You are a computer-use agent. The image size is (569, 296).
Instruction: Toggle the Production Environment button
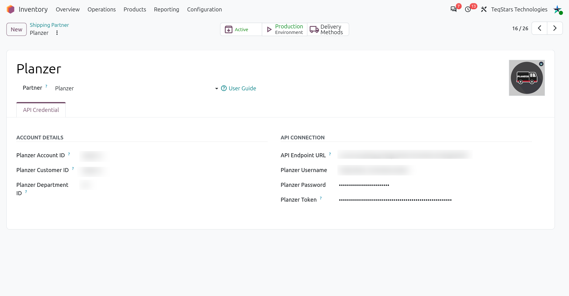coord(285,29)
